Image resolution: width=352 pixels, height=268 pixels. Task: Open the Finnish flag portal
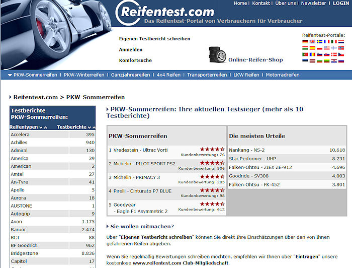[x=334, y=48]
